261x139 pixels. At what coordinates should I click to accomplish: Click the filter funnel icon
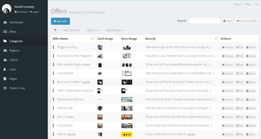(55, 30)
